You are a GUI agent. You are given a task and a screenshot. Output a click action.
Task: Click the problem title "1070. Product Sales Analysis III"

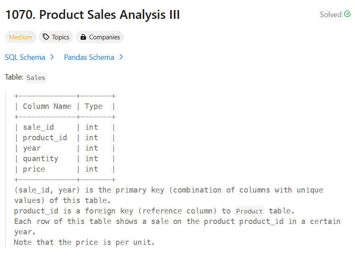point(92,15)
